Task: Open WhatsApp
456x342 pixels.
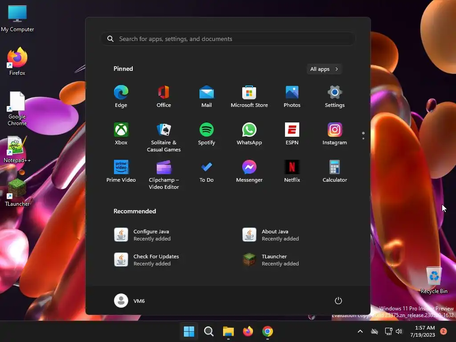Action: [249, 134]
